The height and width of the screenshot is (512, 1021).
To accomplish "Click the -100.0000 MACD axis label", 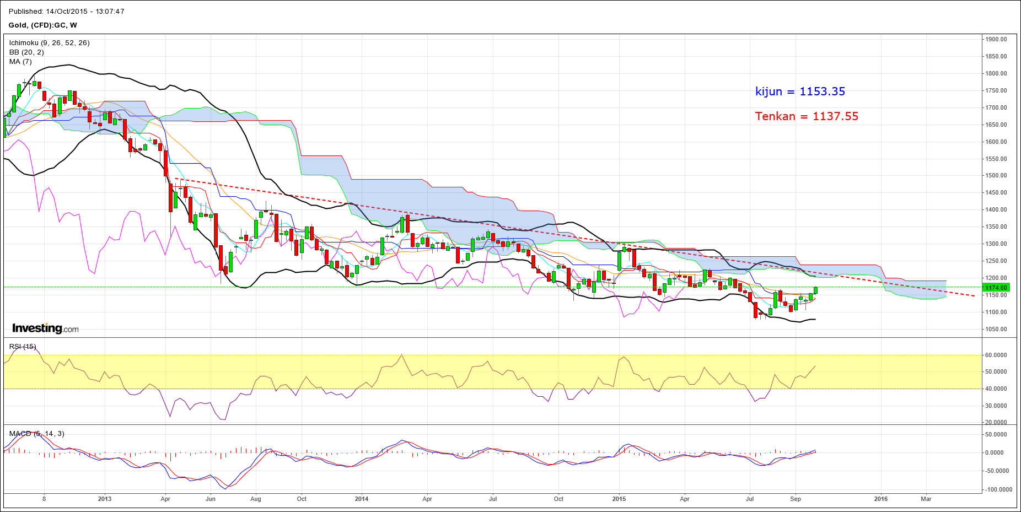I will [998, 489].
